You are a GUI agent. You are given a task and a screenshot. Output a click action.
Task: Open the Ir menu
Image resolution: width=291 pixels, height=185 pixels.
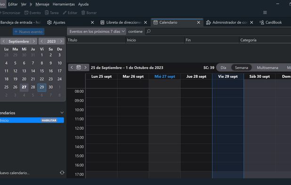(x=31, y=4)
